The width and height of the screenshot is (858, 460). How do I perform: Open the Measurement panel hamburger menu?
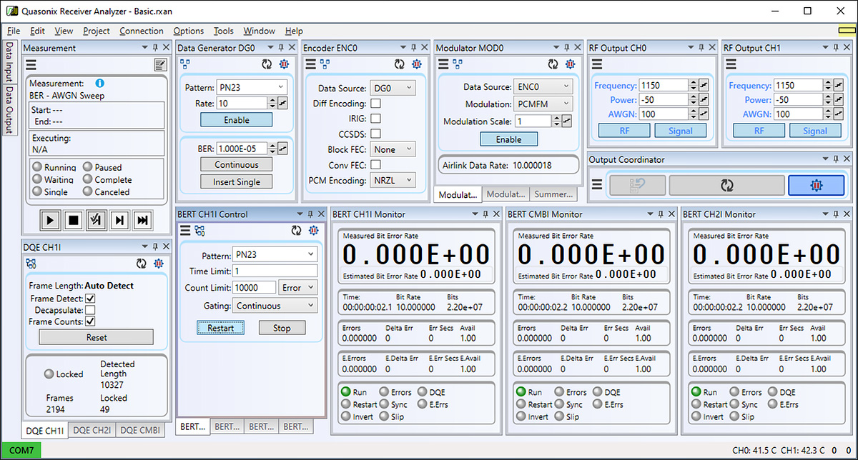(x=31, y=64)
